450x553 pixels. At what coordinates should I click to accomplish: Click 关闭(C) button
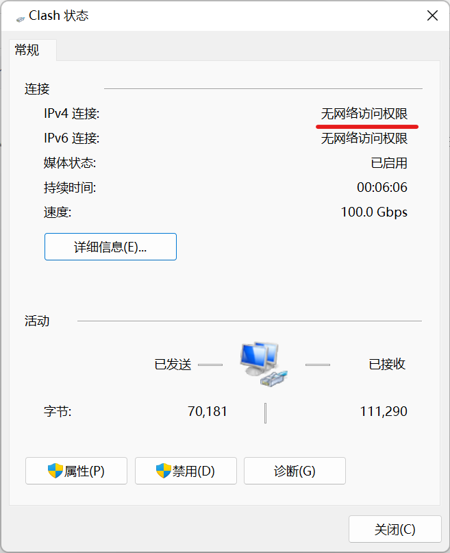point(395,529)
